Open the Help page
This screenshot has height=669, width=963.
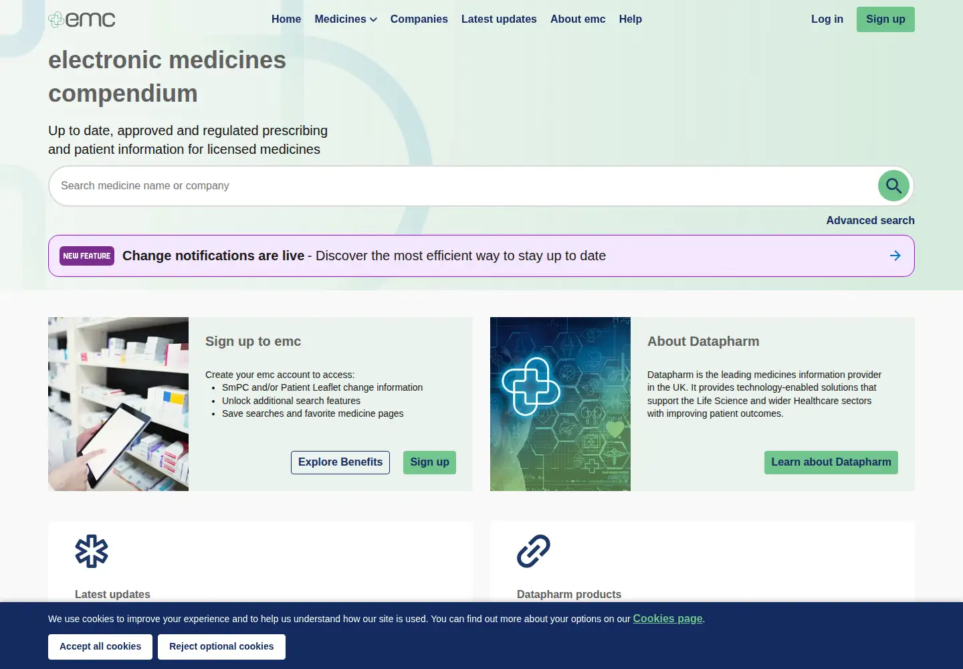[x=631, y=19]
